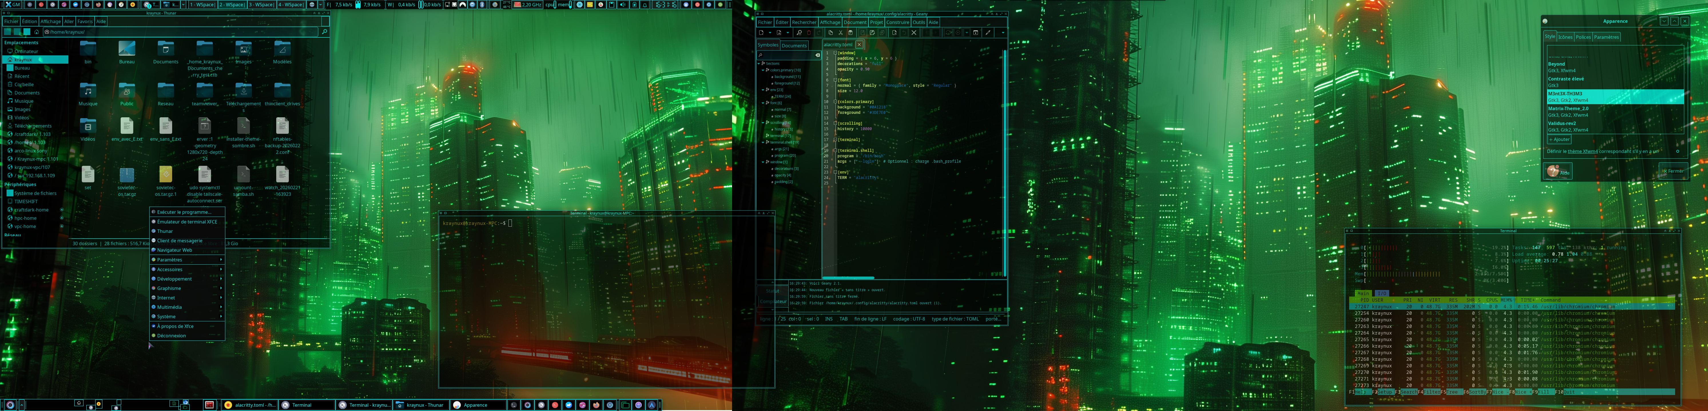Click Thunar's search magnifier icon

pos(324,32)
